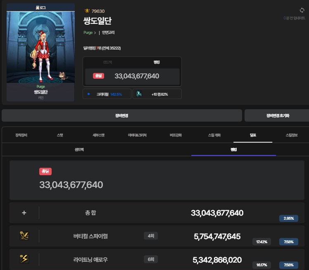Viewport: 309px width, 270px height.
Task: Click the 라이트닝 애로우 skill icon
Action: [x=24, y=259]
